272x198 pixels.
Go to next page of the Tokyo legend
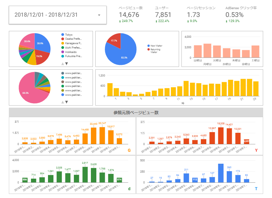[66, 64]
